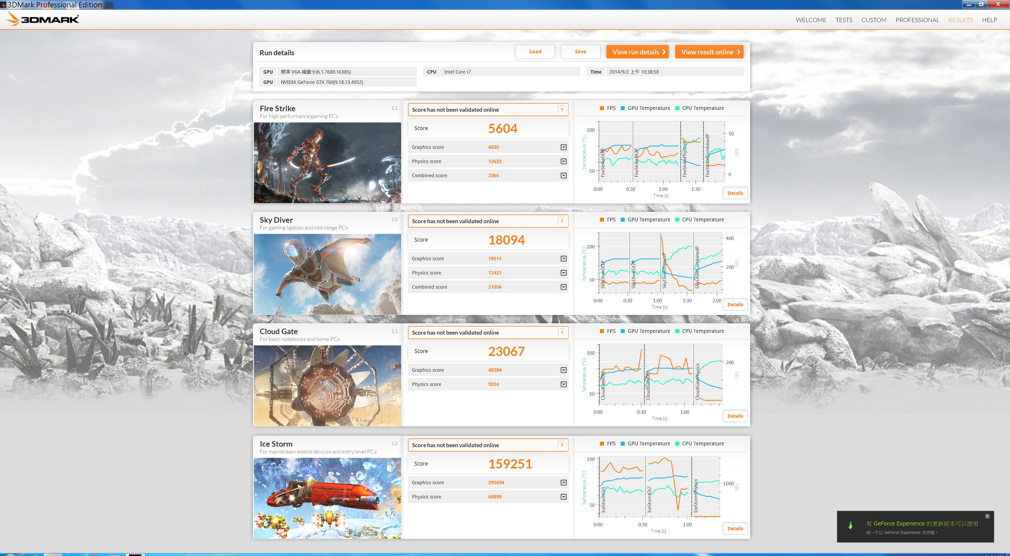The image size is (1010, 556).
Task: Expand Ice Storm Graphics score details
Action: click(x=563, y=483)
